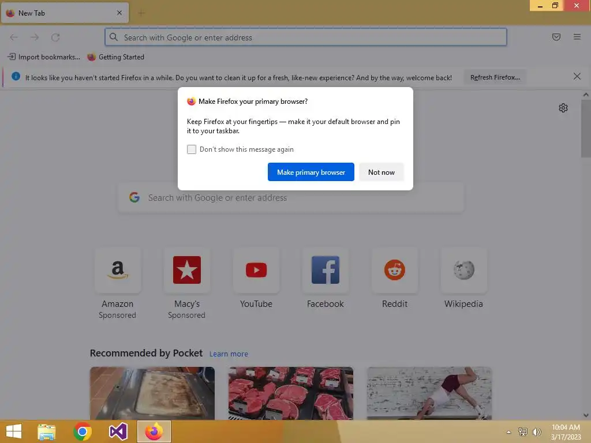Open the Firefox hamburger application menu
The height and width of the screenshot is (443, 591).
577,37
